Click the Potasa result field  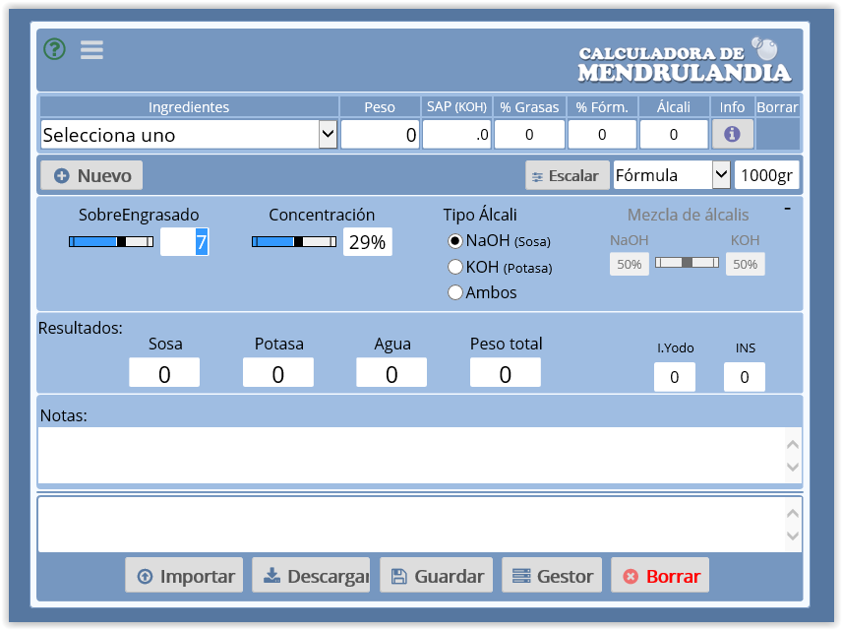tap(278, 372)
